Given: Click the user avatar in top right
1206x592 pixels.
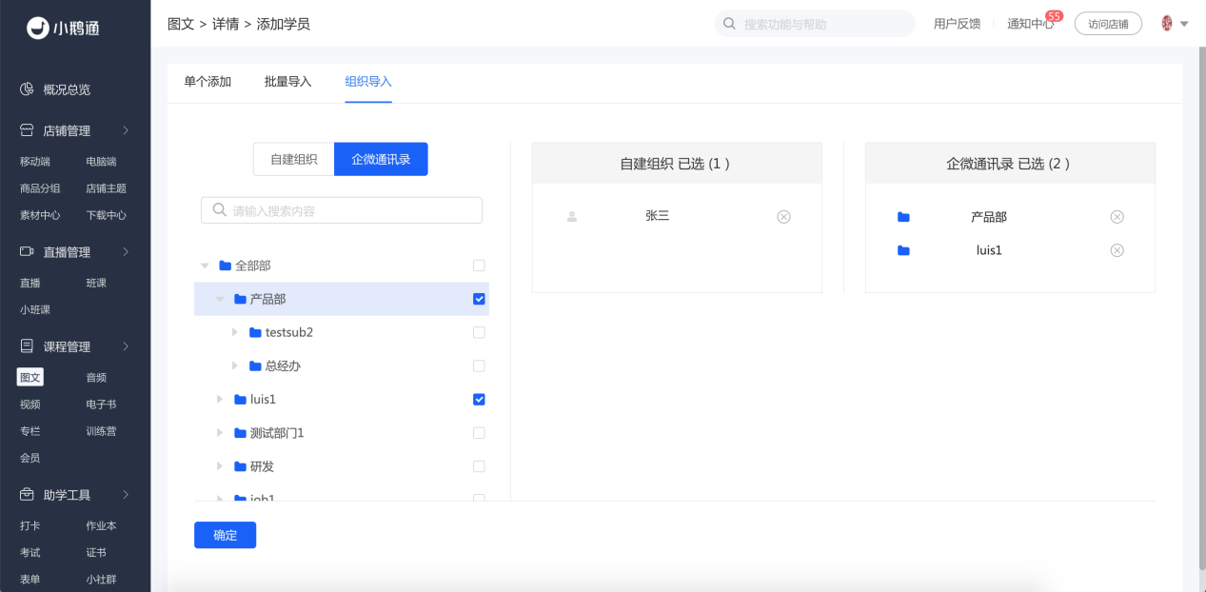Looking at the screenshot, I should [1167, 24].
